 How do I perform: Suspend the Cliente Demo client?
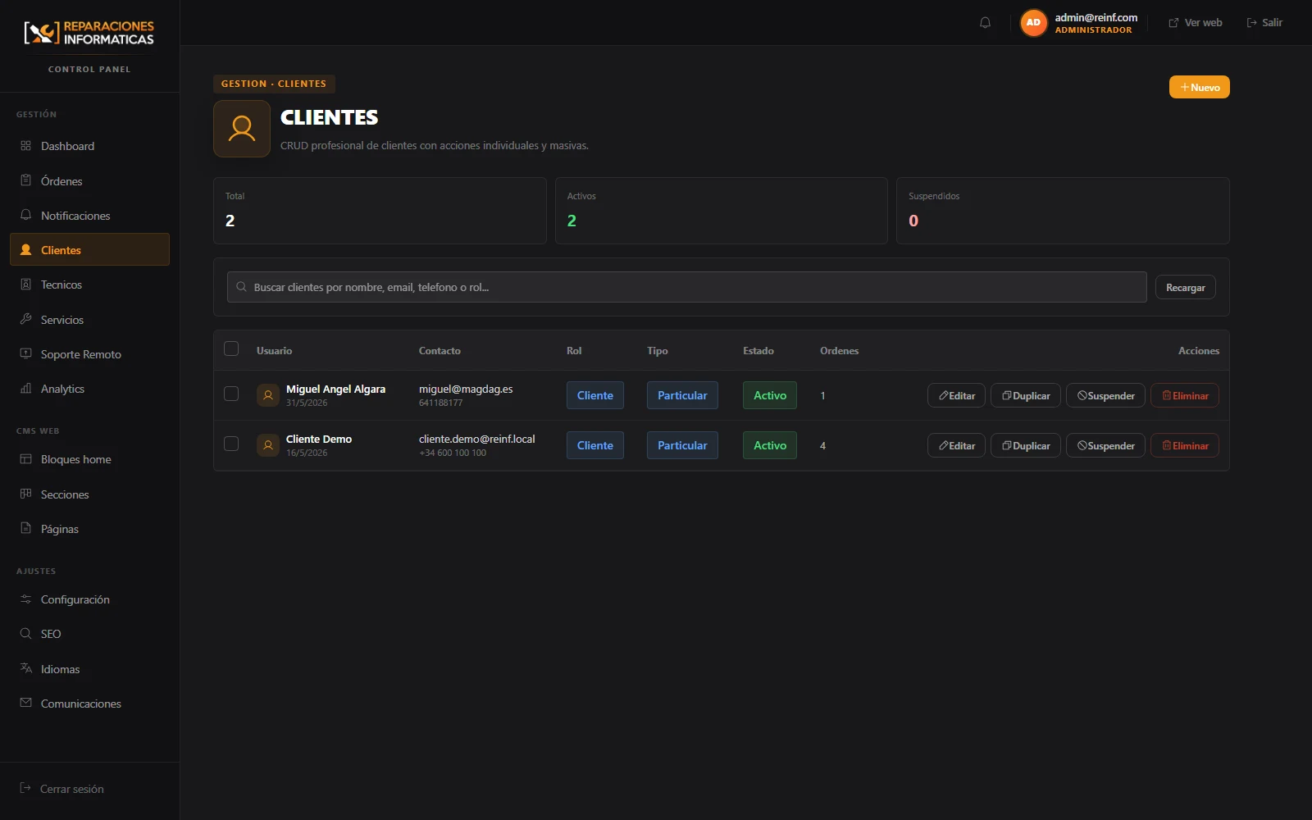point(1105,445)
